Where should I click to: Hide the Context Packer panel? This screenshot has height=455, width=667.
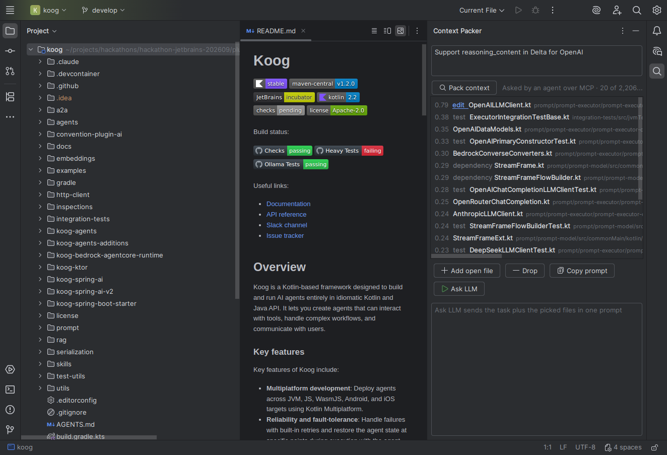point(636,31)
